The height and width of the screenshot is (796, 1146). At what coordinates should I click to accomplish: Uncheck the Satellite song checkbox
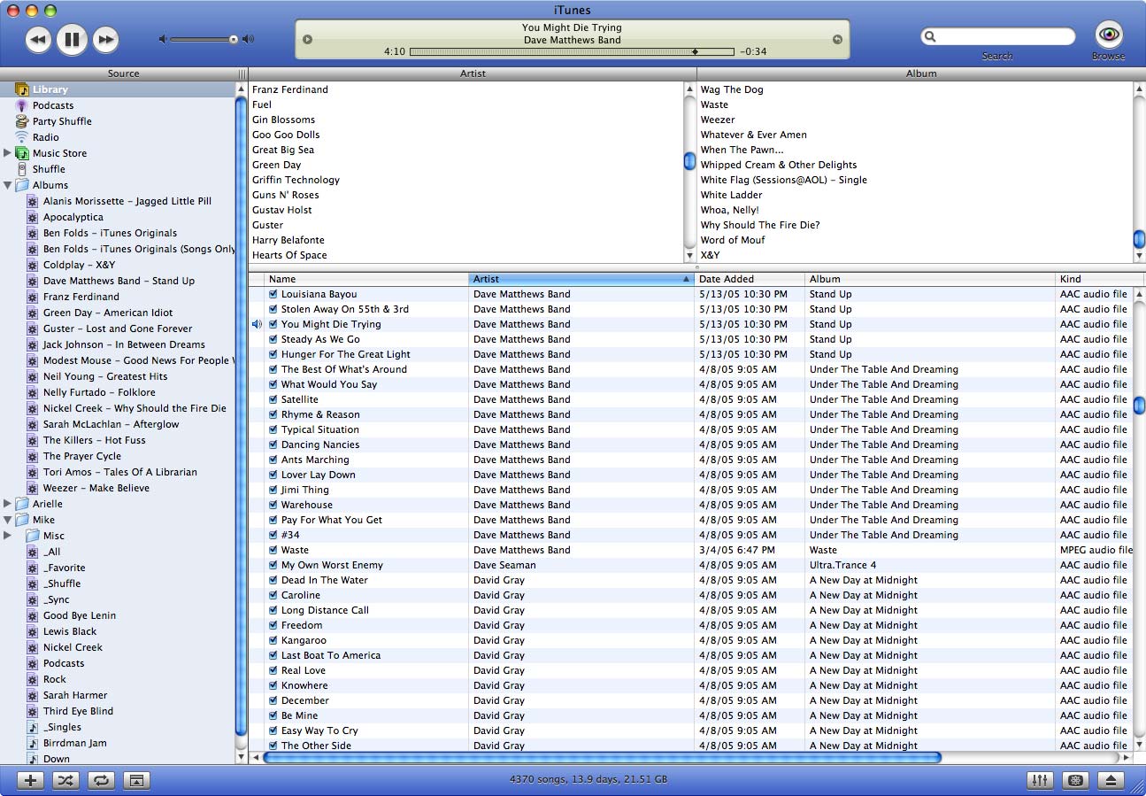click(273, 399)
